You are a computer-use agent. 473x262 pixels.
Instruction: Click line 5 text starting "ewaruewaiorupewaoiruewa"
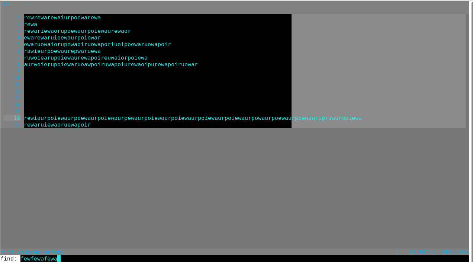[97, 44]
